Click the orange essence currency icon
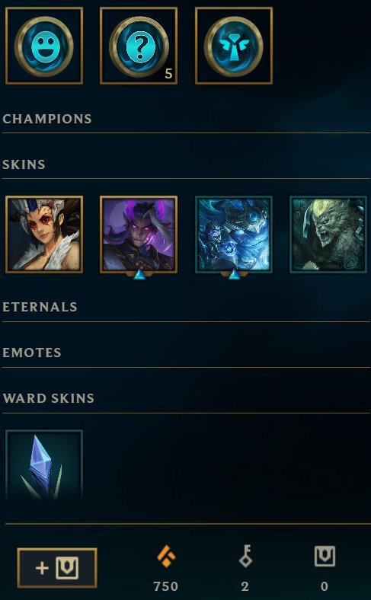The height and width of the screenshot is (600, 371). click(166, 557)
